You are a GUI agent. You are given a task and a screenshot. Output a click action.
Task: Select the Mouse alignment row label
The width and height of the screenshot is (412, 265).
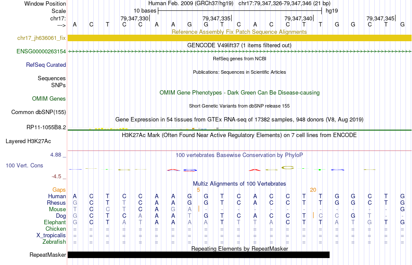pos(57,209)
